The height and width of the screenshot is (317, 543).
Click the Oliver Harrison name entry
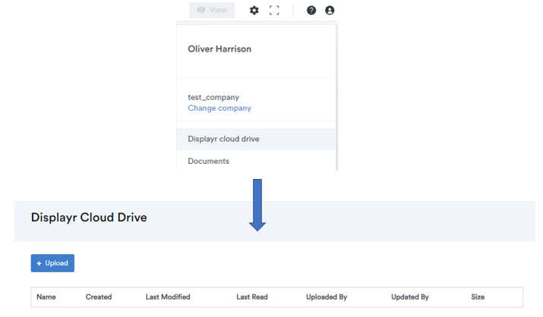pos(219,49)
